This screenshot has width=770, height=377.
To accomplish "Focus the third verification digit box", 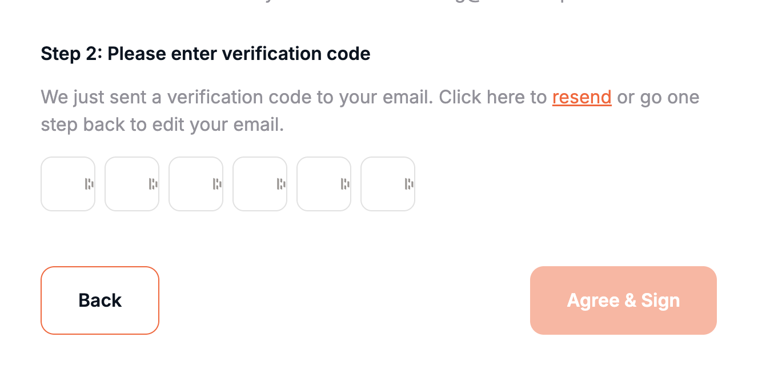I will (x=189, y=184).
